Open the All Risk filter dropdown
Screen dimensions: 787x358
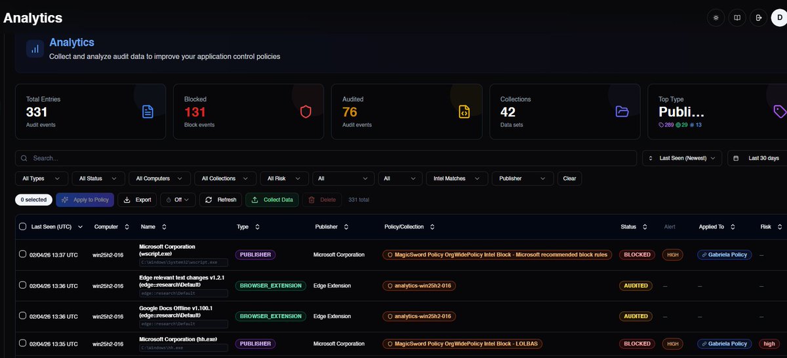click(284, 178)
